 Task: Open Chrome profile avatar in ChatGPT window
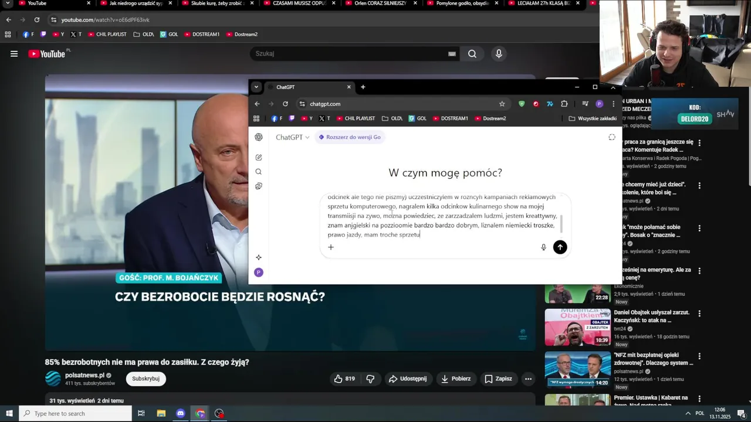599,104
